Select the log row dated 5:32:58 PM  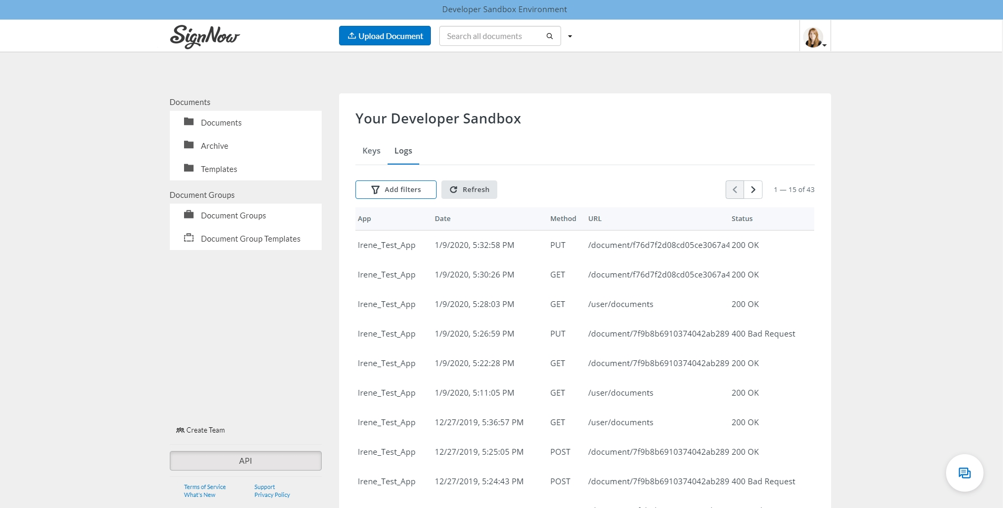585,245
